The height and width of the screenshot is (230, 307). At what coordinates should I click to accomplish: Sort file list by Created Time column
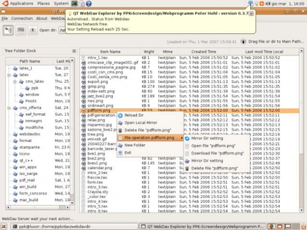(204, 52)
